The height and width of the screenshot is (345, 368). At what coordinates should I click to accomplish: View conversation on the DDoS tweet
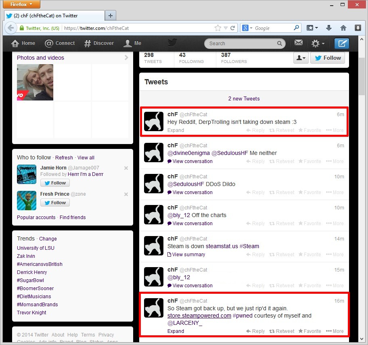(x=190, y=192)
